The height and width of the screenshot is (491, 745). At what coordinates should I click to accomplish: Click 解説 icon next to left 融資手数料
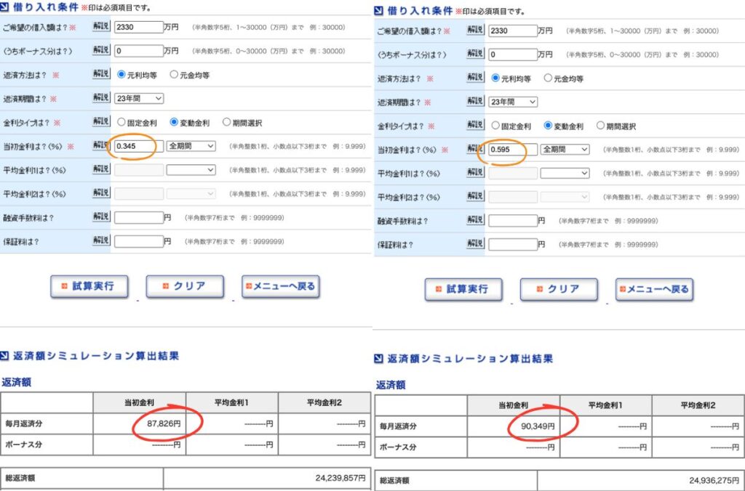click(101, 216)
